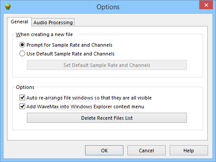The height and width of the screenshot is (162, 216).
Task: Select the Prompt for Sample Rate radio circle
Action: point(22,45)
